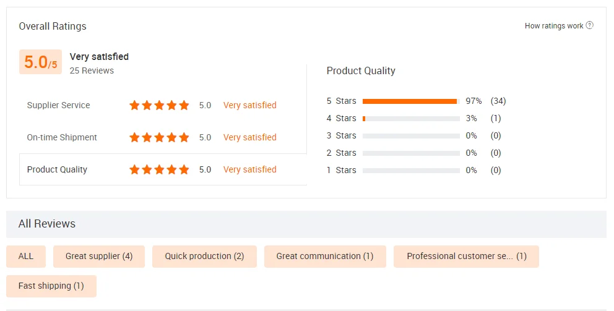
Task: Click the Supplier Service star rating
Action: (159, 105)
